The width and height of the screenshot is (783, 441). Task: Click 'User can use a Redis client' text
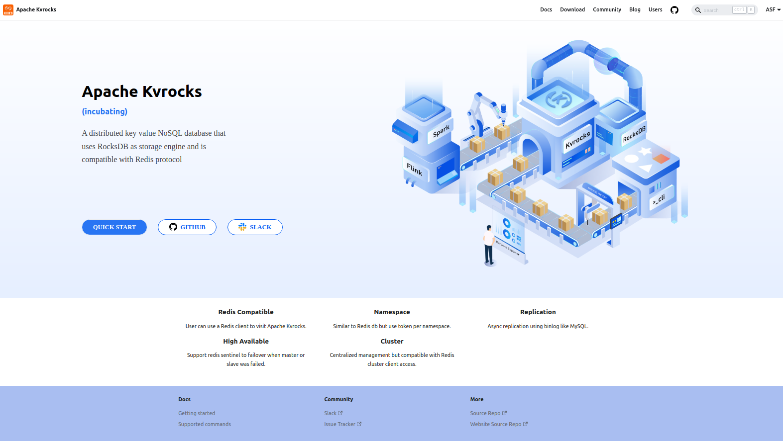(x=246, y=326)
